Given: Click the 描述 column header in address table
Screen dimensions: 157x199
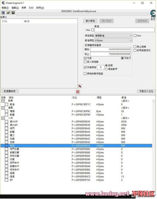Looking at the screenshot, I should point(11,97).
